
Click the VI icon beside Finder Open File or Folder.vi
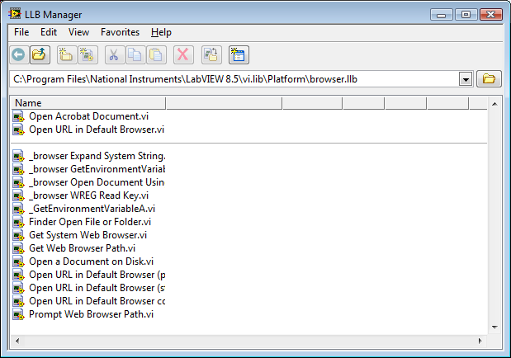tap(19, 222)
